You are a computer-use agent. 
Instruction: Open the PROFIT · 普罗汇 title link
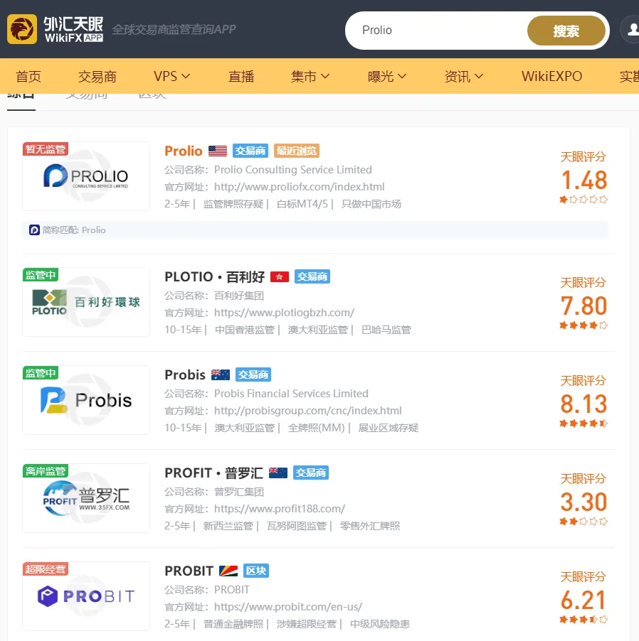click(x=213, y=473)
